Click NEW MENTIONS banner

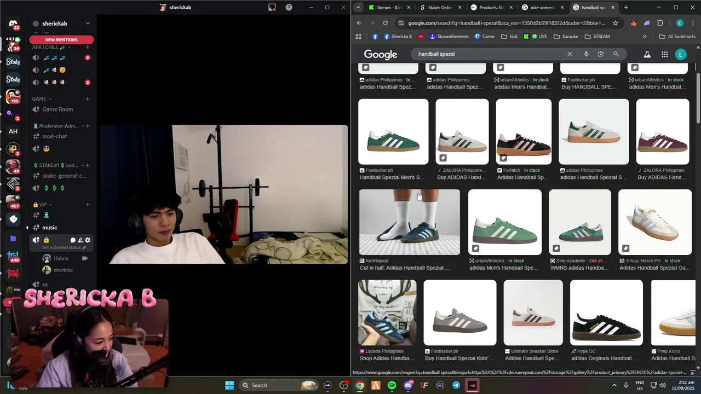click(61, 39)
